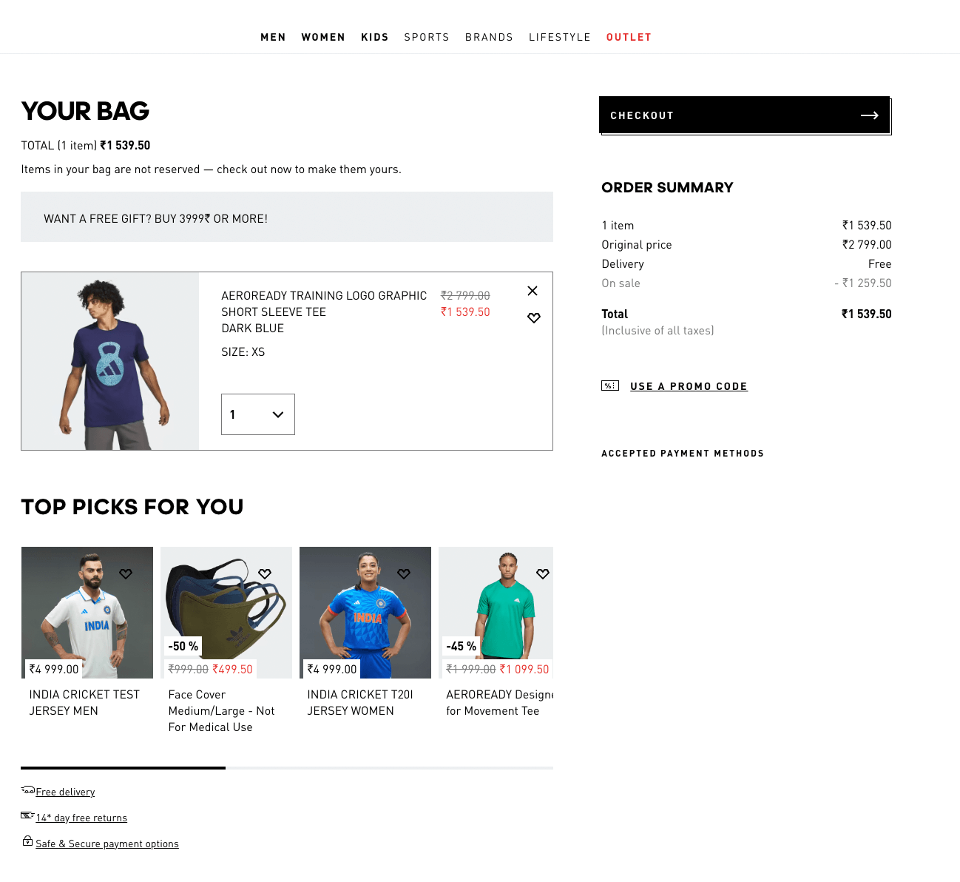Click the checkout arrow icon

pos(870,115)
